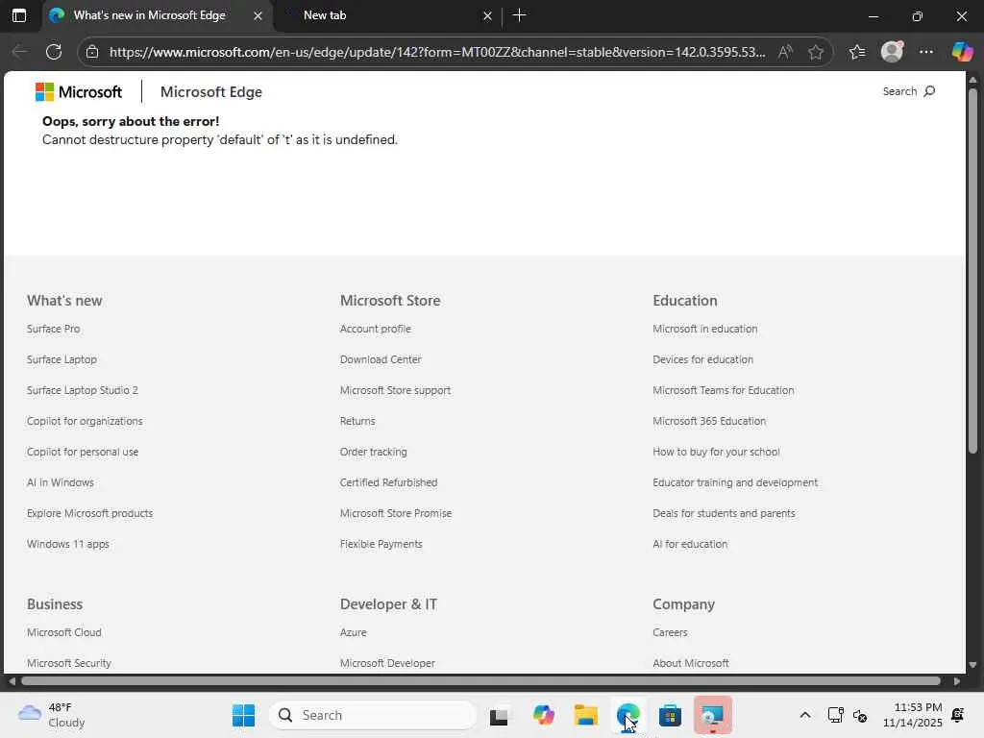Click the Microsoft logo

[x=79, y=91]
